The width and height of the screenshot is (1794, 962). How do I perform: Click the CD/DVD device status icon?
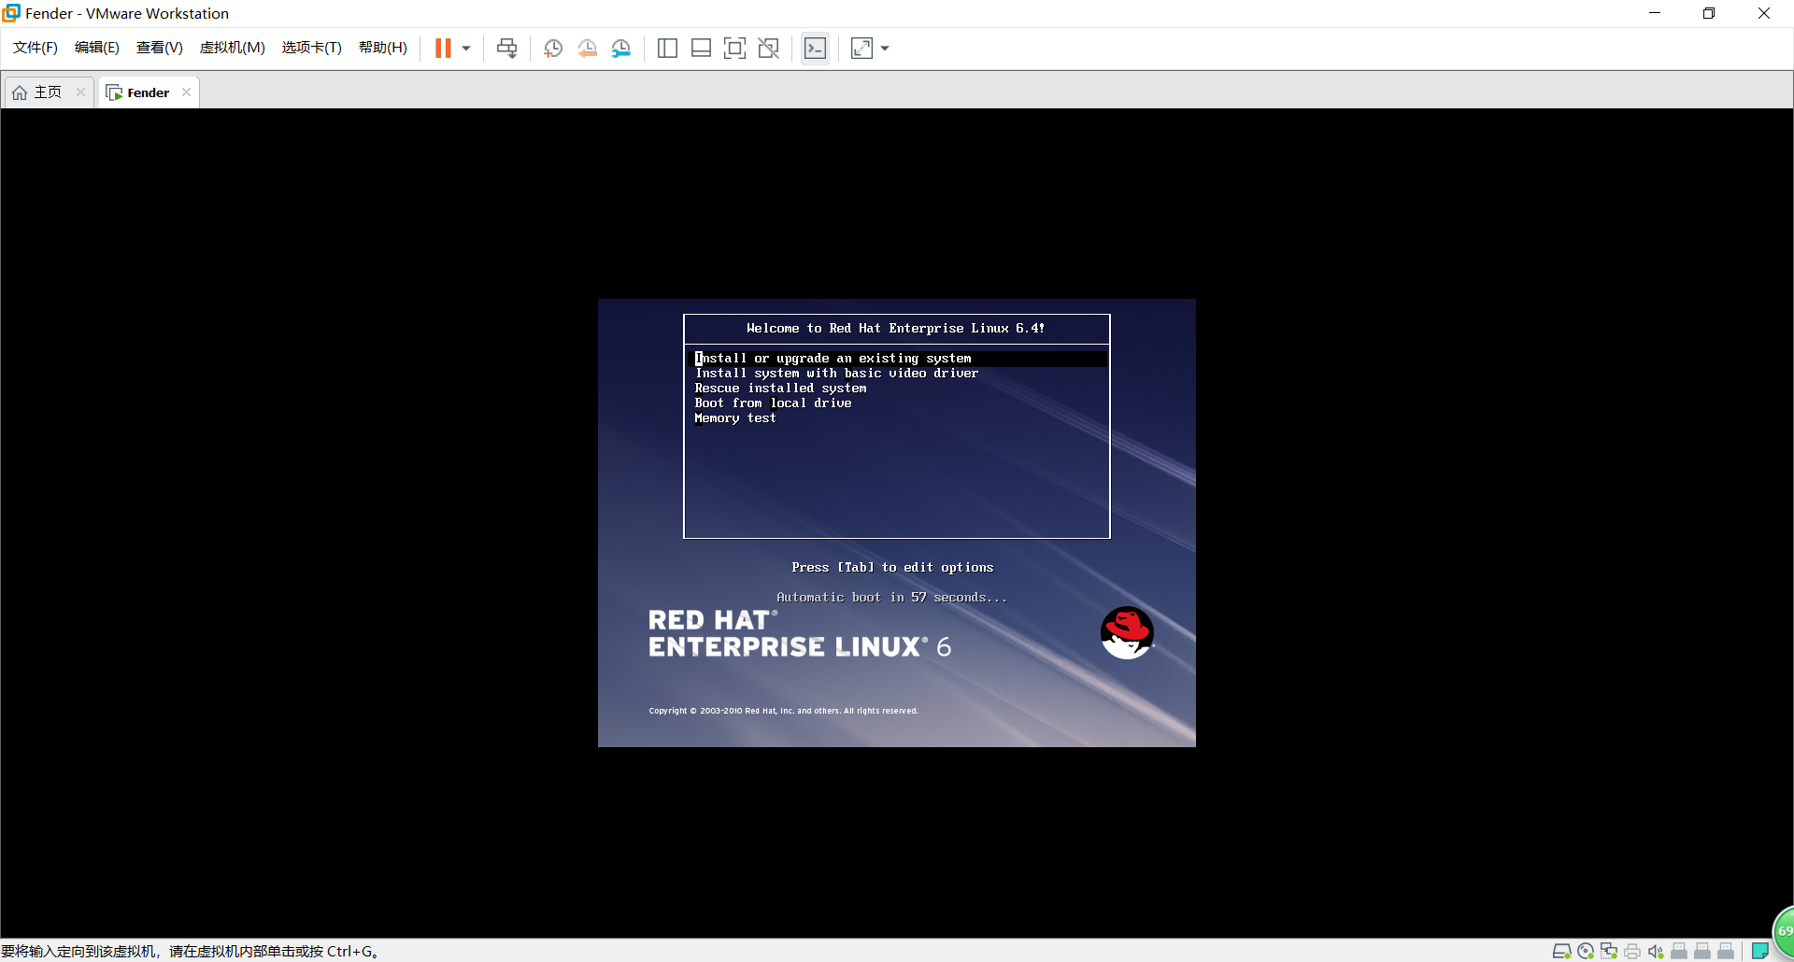pos(1586,951)
